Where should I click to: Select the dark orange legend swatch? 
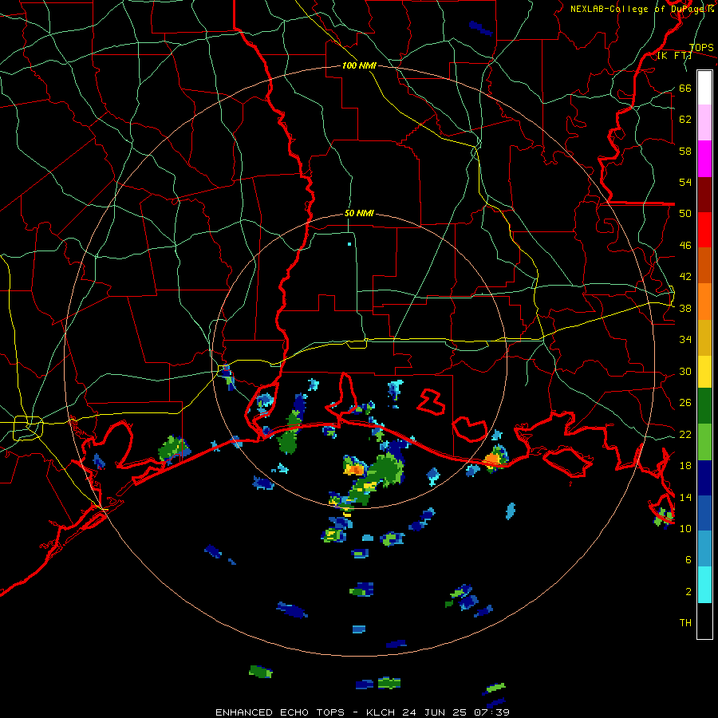click(x=704, y=265)
